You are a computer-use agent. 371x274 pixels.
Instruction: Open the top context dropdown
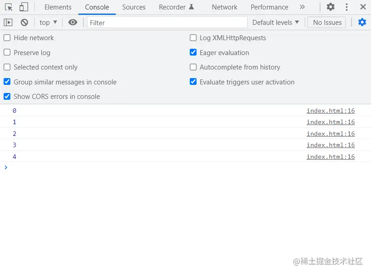click(48, 23)
